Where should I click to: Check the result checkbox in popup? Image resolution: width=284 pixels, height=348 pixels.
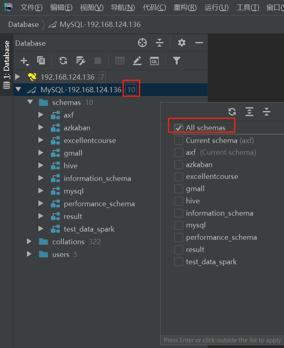(x=179, y=250)
